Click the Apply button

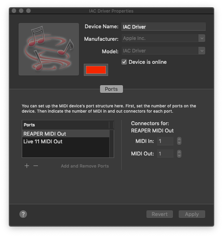(192, 214)
